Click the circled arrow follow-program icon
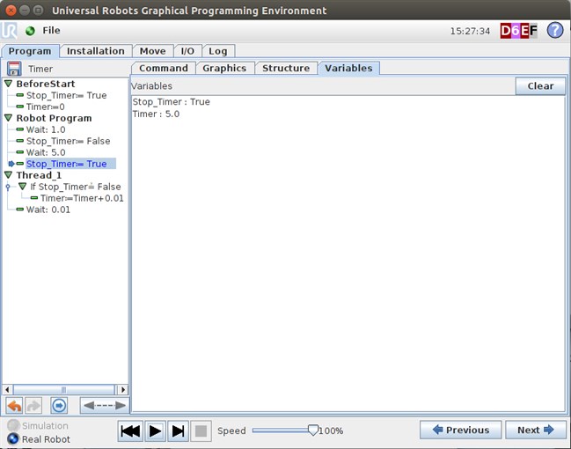The width and height of the screenshot is (571, 449). [59, 405]
